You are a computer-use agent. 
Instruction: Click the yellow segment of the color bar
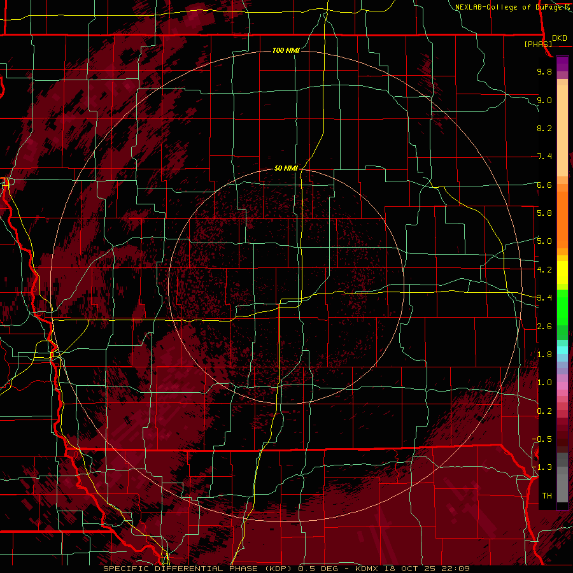point(562,272)
